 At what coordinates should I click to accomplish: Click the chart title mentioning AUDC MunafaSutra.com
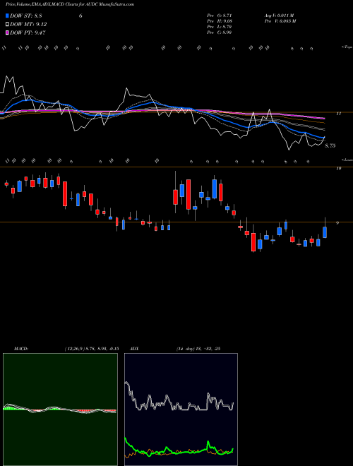click(70, 4)
